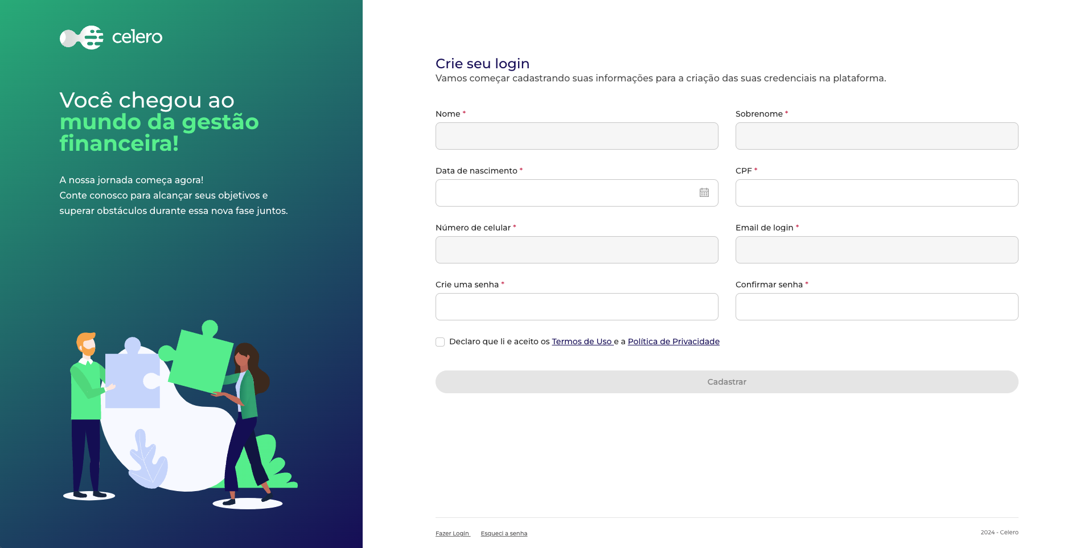1088x548 pixels.
Task: Click into the Crie uma senha field
Action: pos(577,307)
